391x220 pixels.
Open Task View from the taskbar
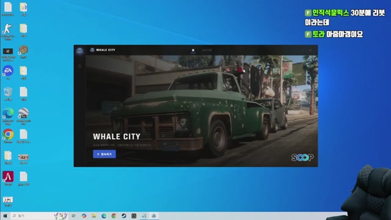[73, 216]
